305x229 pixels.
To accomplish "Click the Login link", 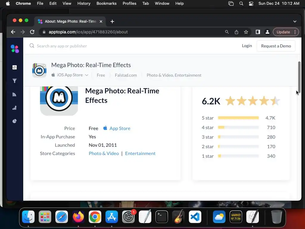I will (247, 46).
